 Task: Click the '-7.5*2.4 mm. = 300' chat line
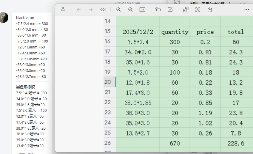click(32, 23)
